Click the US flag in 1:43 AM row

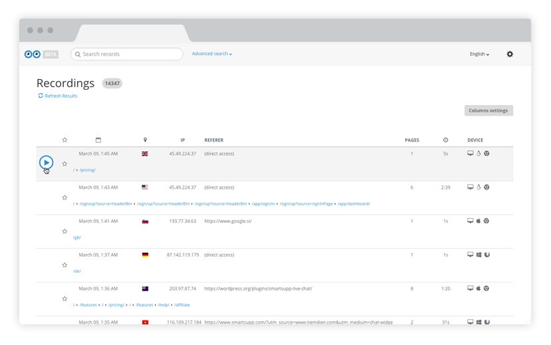coord(145,187)
